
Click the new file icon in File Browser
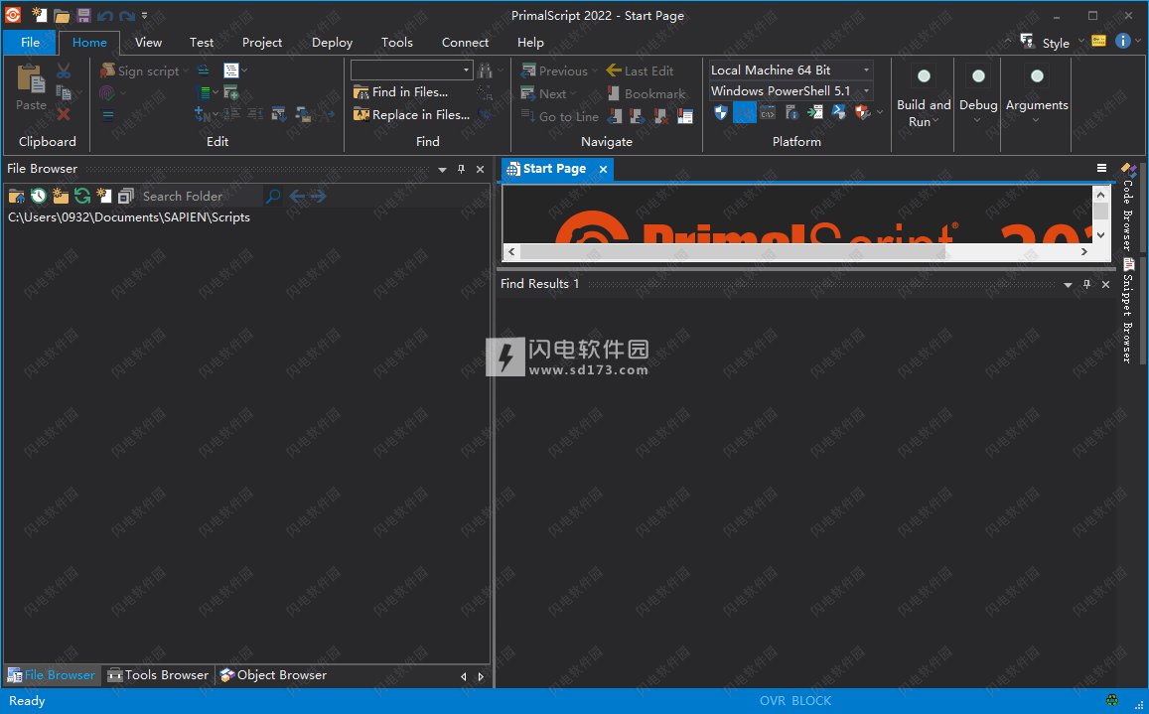pyautogui.click(x=104, y=196)
